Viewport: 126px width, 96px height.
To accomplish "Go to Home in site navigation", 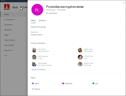I will coord(7,14).
